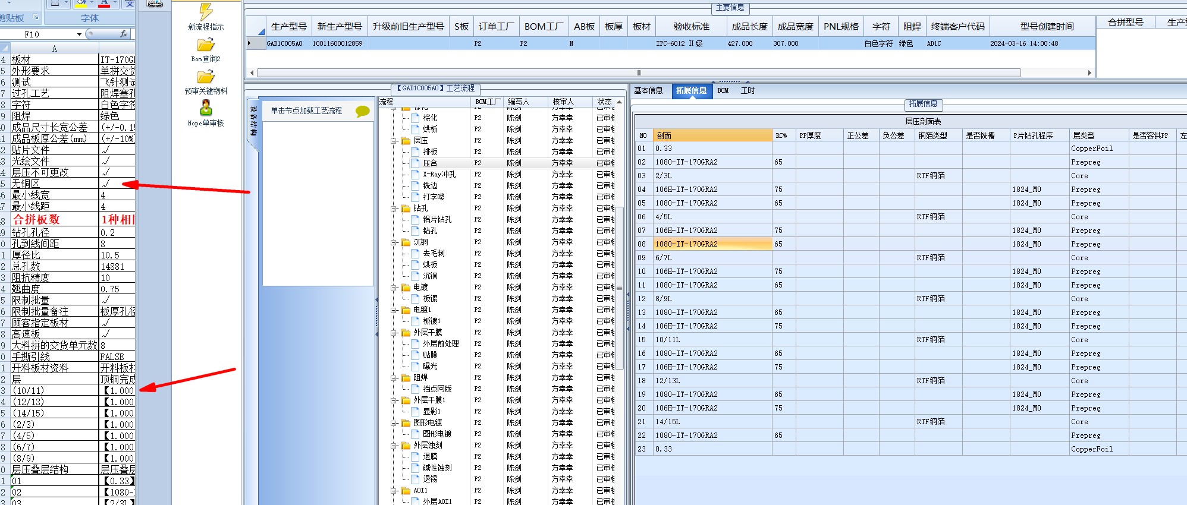Viewport: 1187px width, 505px height.
Task: Click the 层压 folder icon in the process tree
Action: point(406,141)
